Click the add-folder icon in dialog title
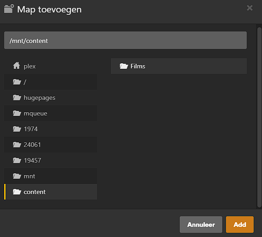 pos(9,9)
